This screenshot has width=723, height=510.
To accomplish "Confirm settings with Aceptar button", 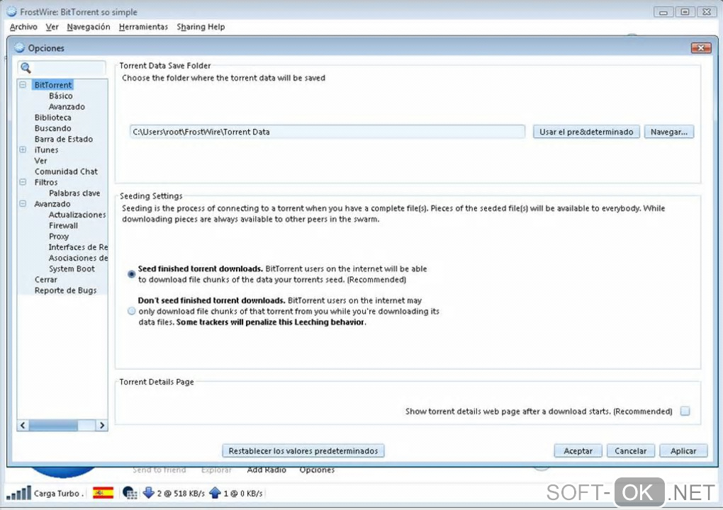I will tap(578, 450).
